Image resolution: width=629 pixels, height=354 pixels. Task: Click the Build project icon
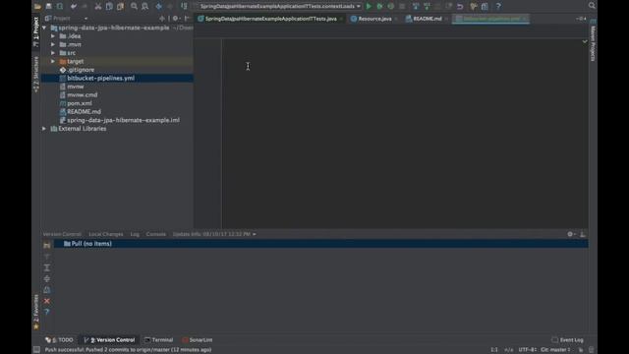pos(184,6)
